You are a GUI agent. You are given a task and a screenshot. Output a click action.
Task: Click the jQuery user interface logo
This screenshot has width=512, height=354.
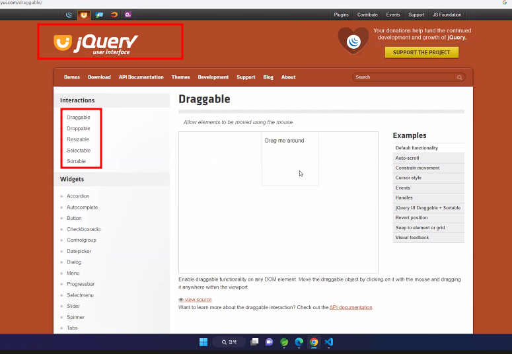pos(96,45)
